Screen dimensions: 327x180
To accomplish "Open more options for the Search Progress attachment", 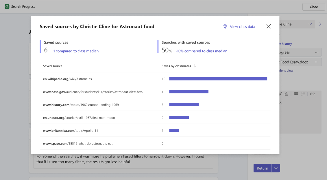I will pos(317,52).
